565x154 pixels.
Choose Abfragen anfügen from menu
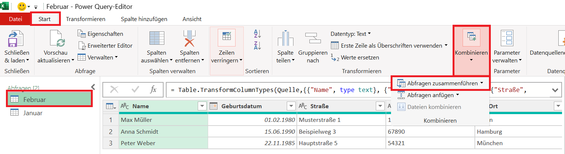(x=428, y=95)
